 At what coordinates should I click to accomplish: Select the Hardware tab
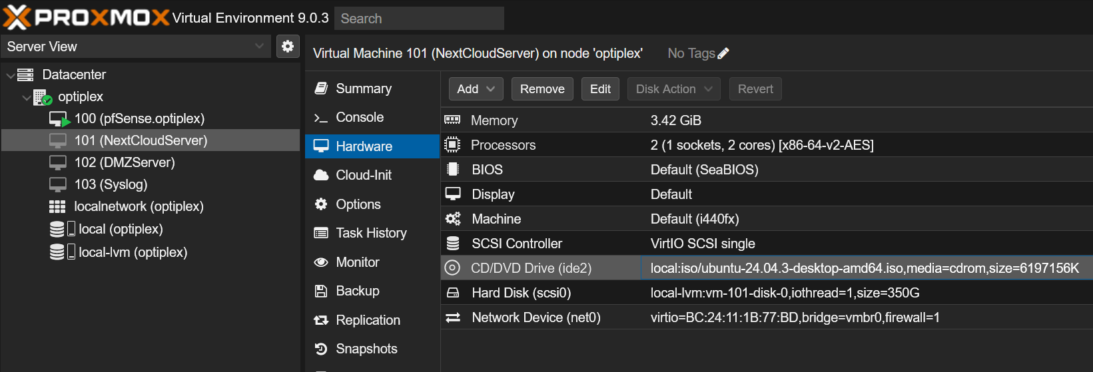[372, 146]
